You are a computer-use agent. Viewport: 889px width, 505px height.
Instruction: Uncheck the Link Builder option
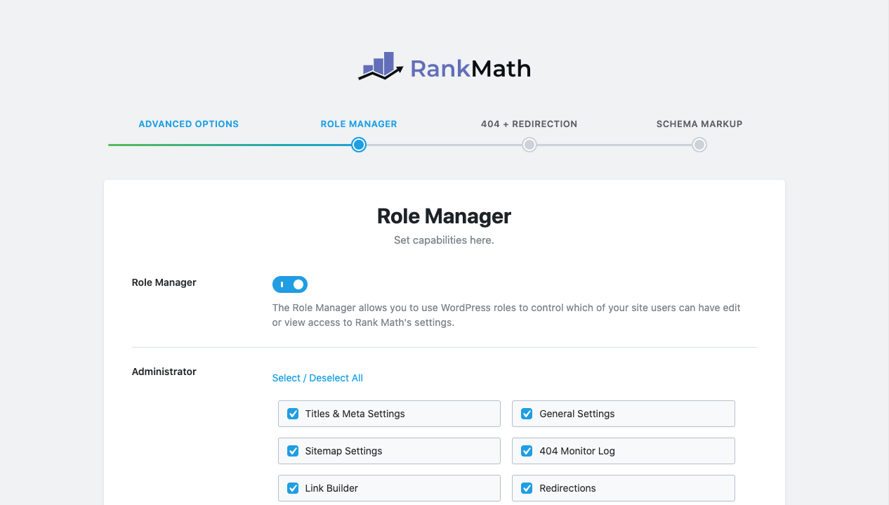click(x=293, y=488)
